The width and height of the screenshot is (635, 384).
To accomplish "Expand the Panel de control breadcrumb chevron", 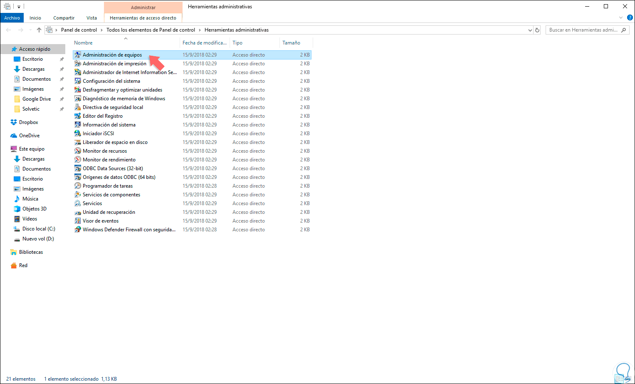I will (x=101, y=30).
